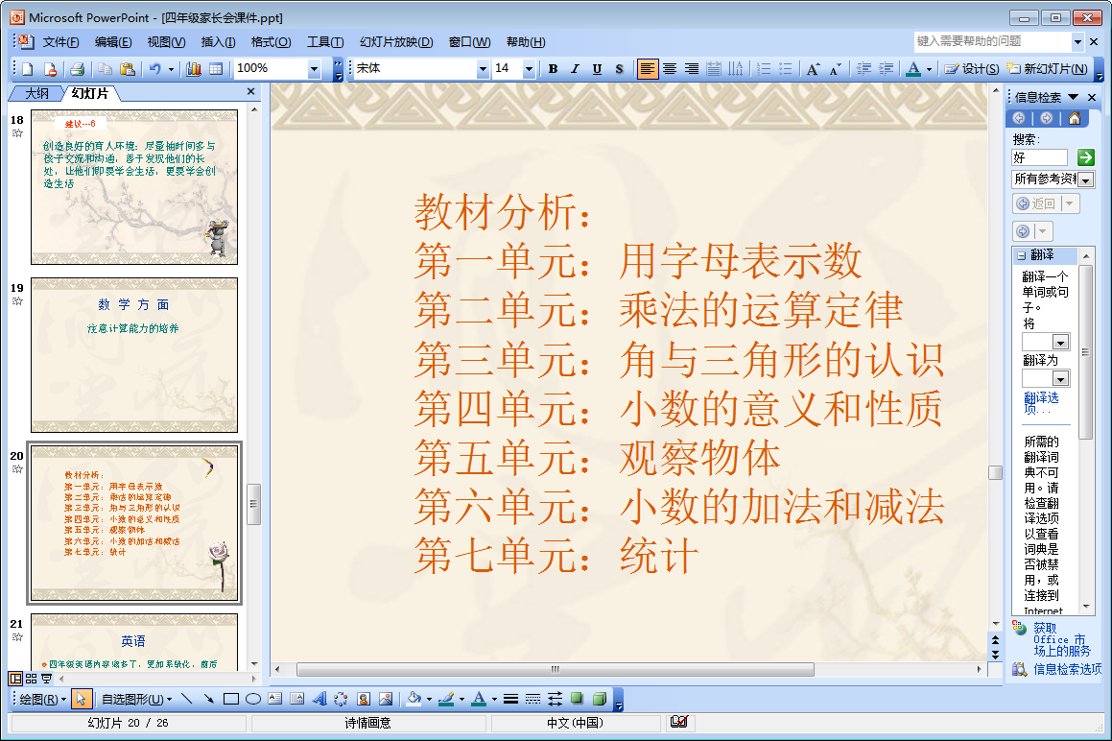Toggle right text alignment
Image resolution: width=1112 pixels, height=741 pixels.
tap(692, 69)
